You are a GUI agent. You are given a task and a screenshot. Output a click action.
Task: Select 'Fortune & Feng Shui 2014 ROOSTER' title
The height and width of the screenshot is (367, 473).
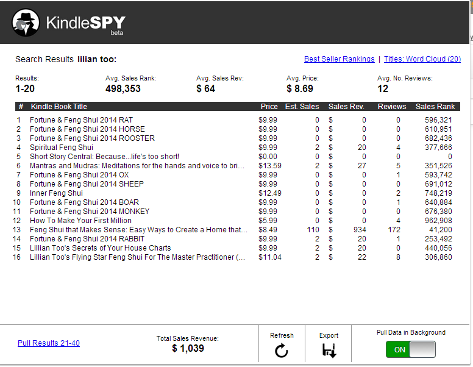click(x=92, y=138)
